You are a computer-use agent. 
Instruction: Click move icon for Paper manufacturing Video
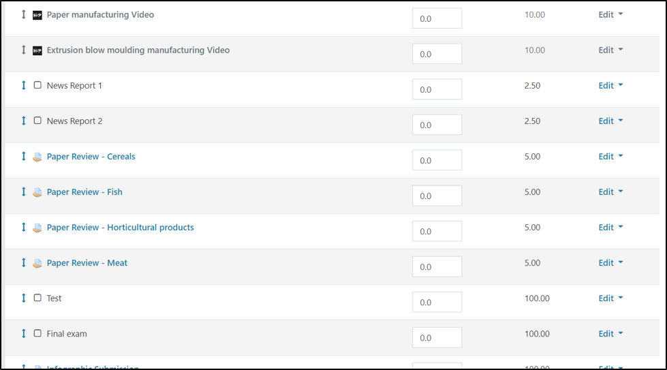pos(24,14)
